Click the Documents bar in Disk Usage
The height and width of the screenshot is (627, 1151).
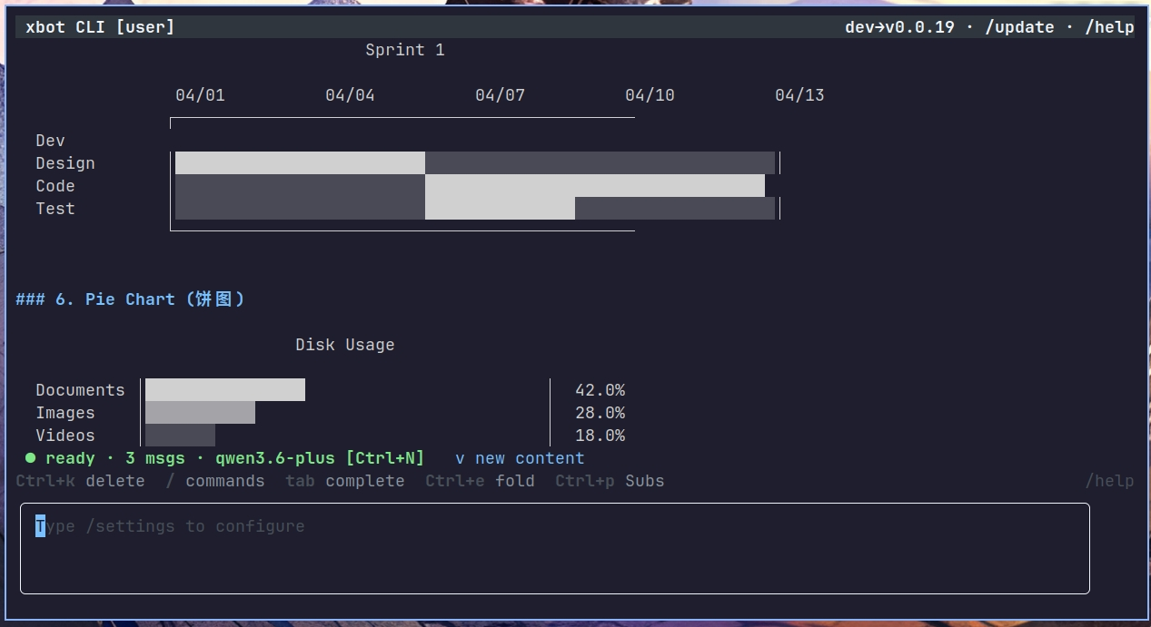click(x=224, y=390)
